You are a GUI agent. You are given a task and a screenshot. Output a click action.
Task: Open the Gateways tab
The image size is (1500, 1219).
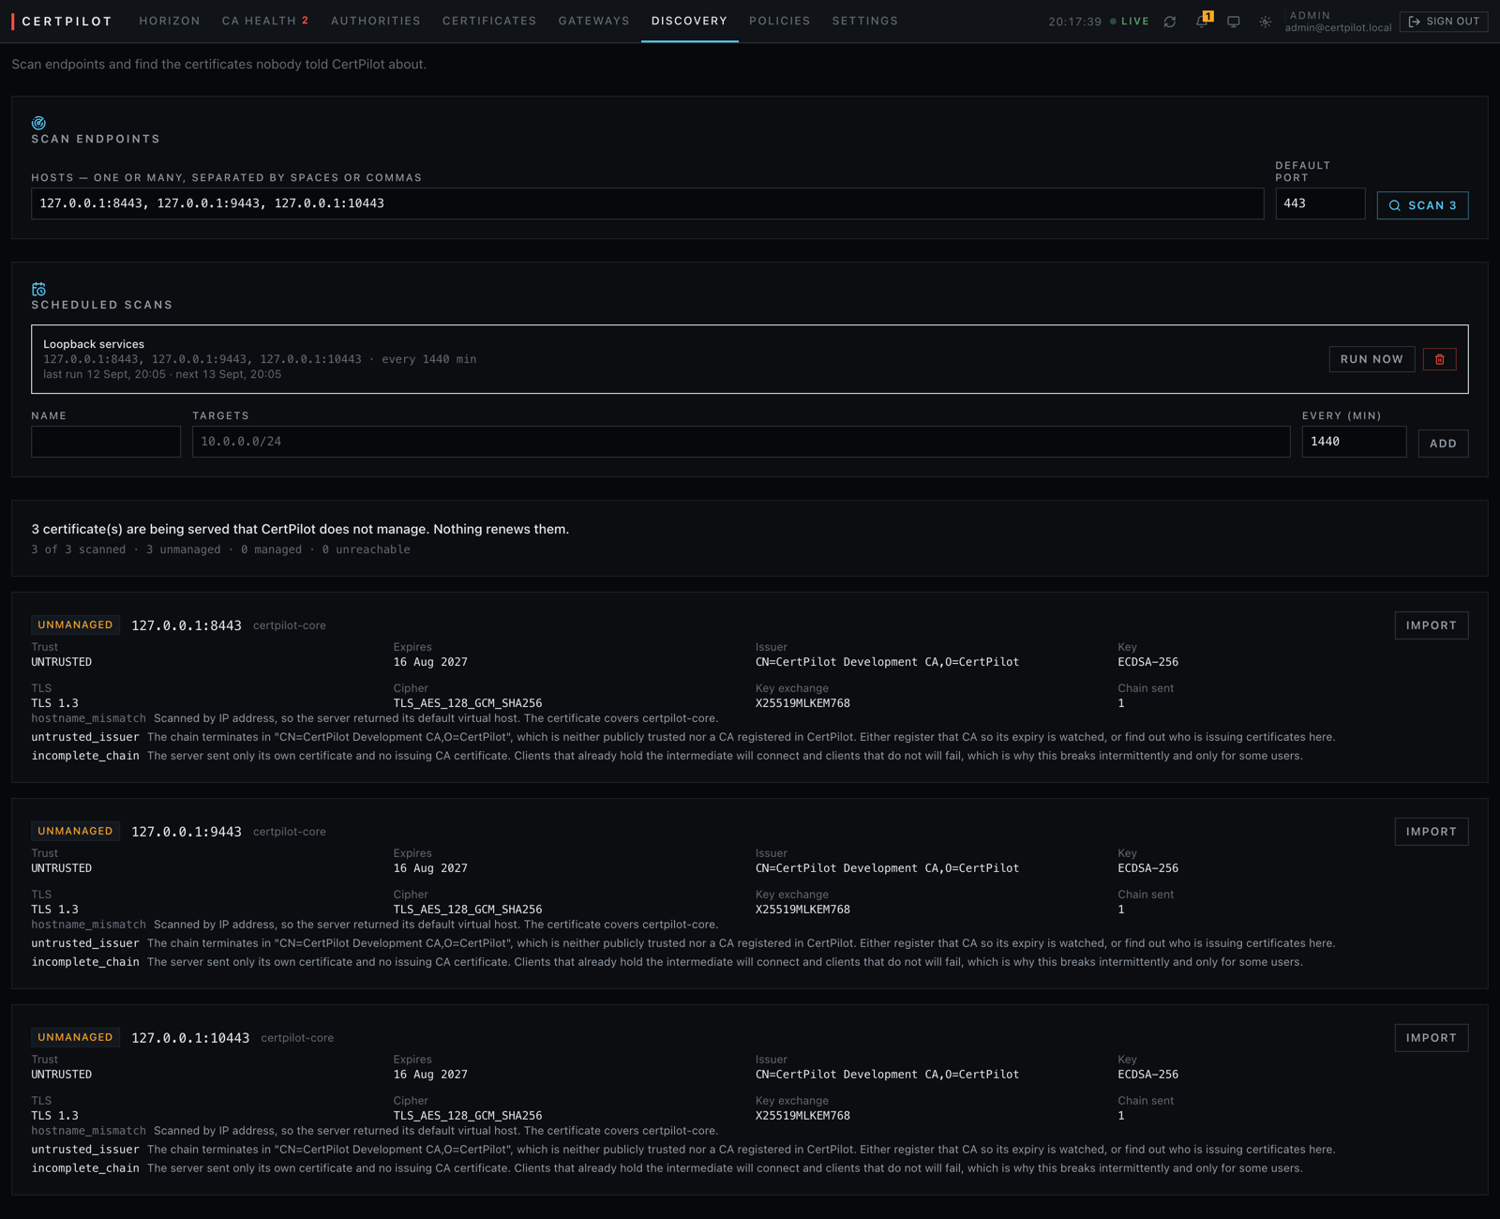[594, 21]
